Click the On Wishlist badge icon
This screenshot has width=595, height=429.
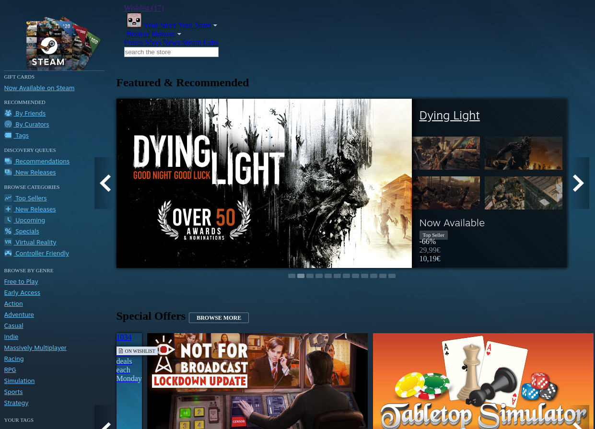(121, 351)
